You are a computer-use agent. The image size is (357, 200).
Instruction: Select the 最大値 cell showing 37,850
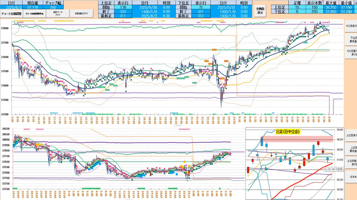331,11
